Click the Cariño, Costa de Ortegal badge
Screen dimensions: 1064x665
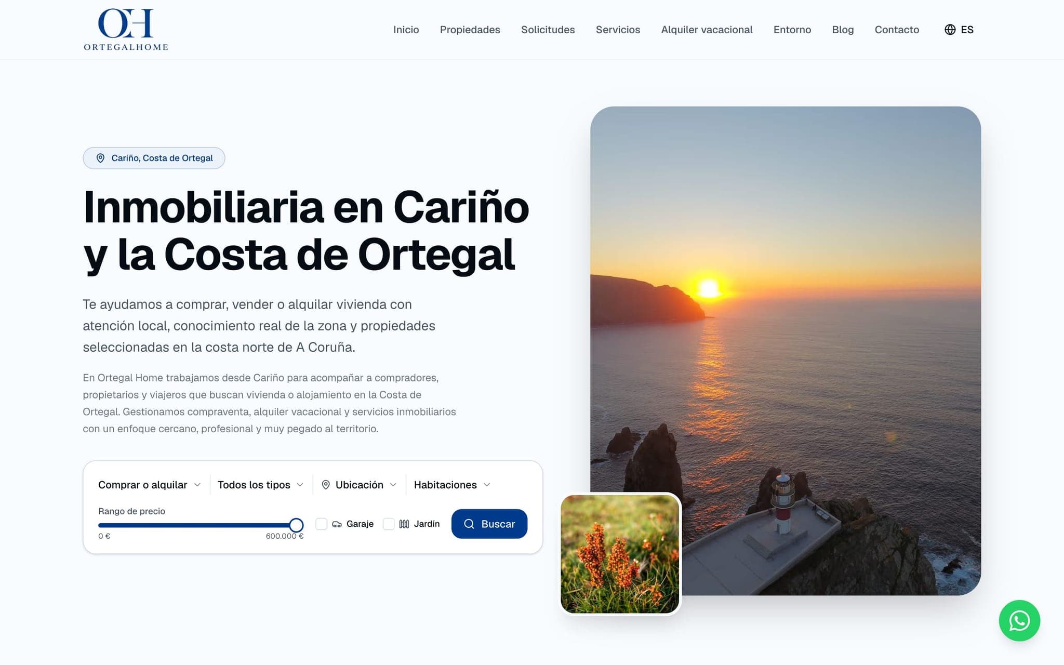(x=154, y=158)
